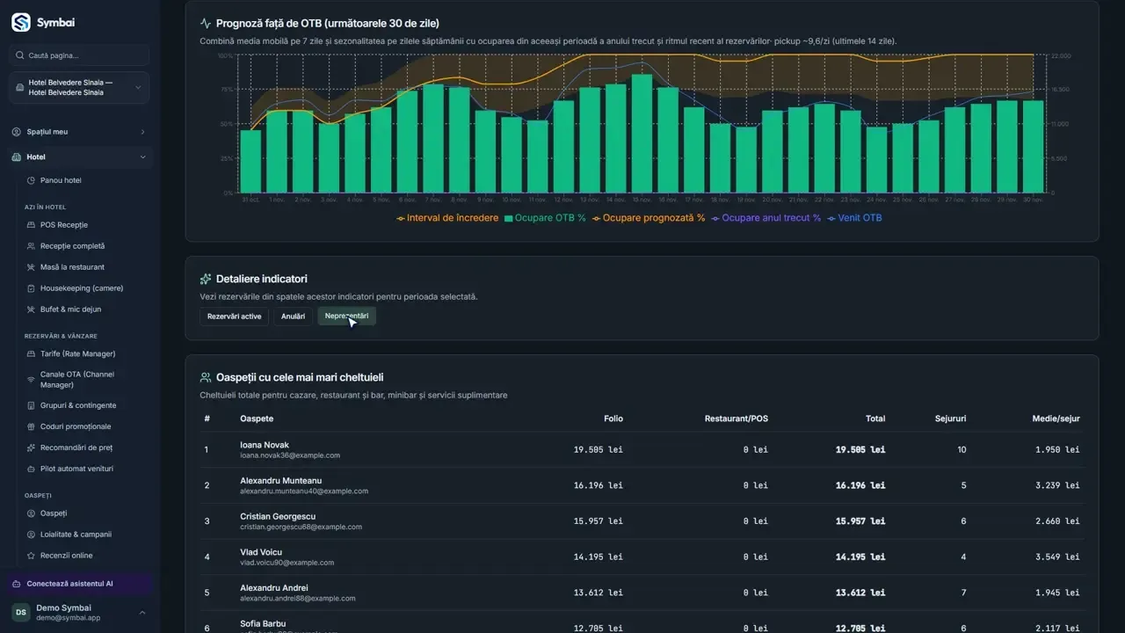The image size is (1125, 633).
Task: Click guest name Cristian Georgescu
Action: (x=279, y=516)
